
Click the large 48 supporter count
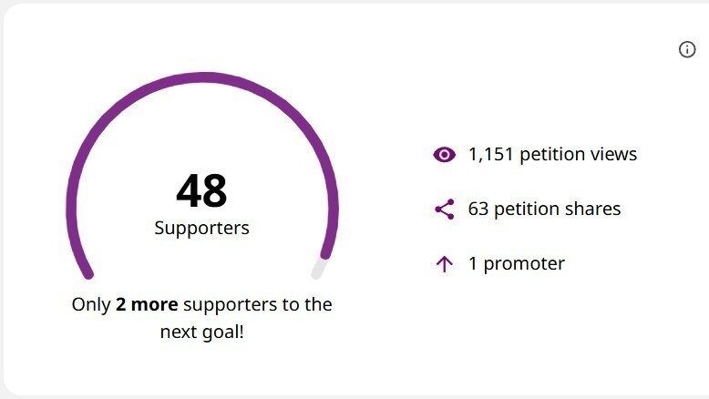pyautogui.click(x=201, y=191)
